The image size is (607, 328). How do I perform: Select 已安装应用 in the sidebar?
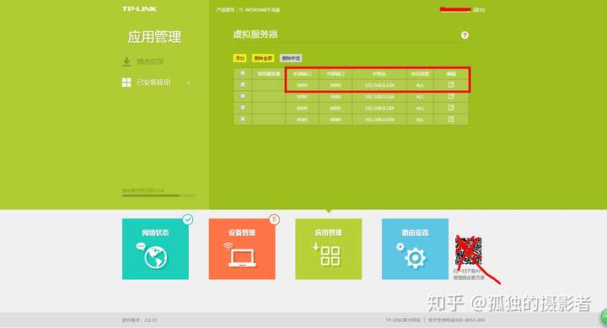pos(153,83)
